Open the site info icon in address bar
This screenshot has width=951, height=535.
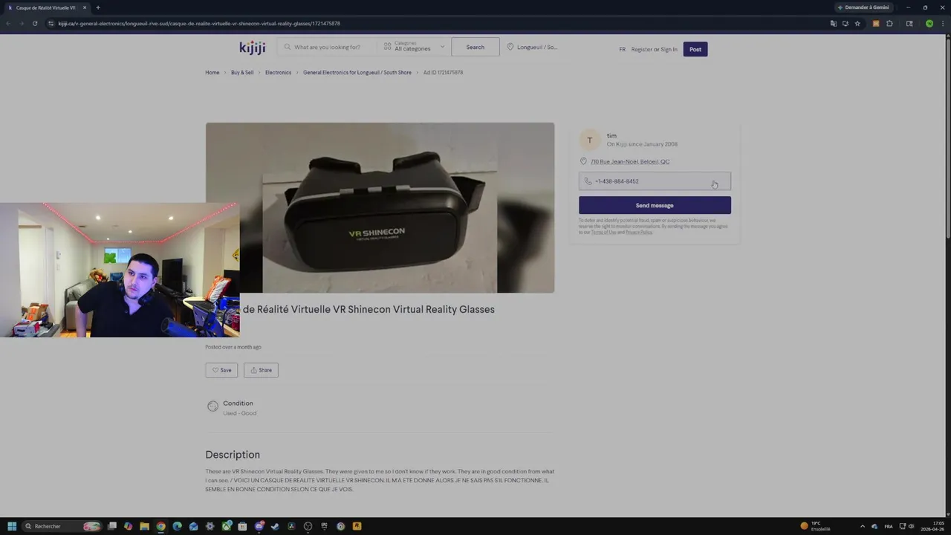point(51,23)
